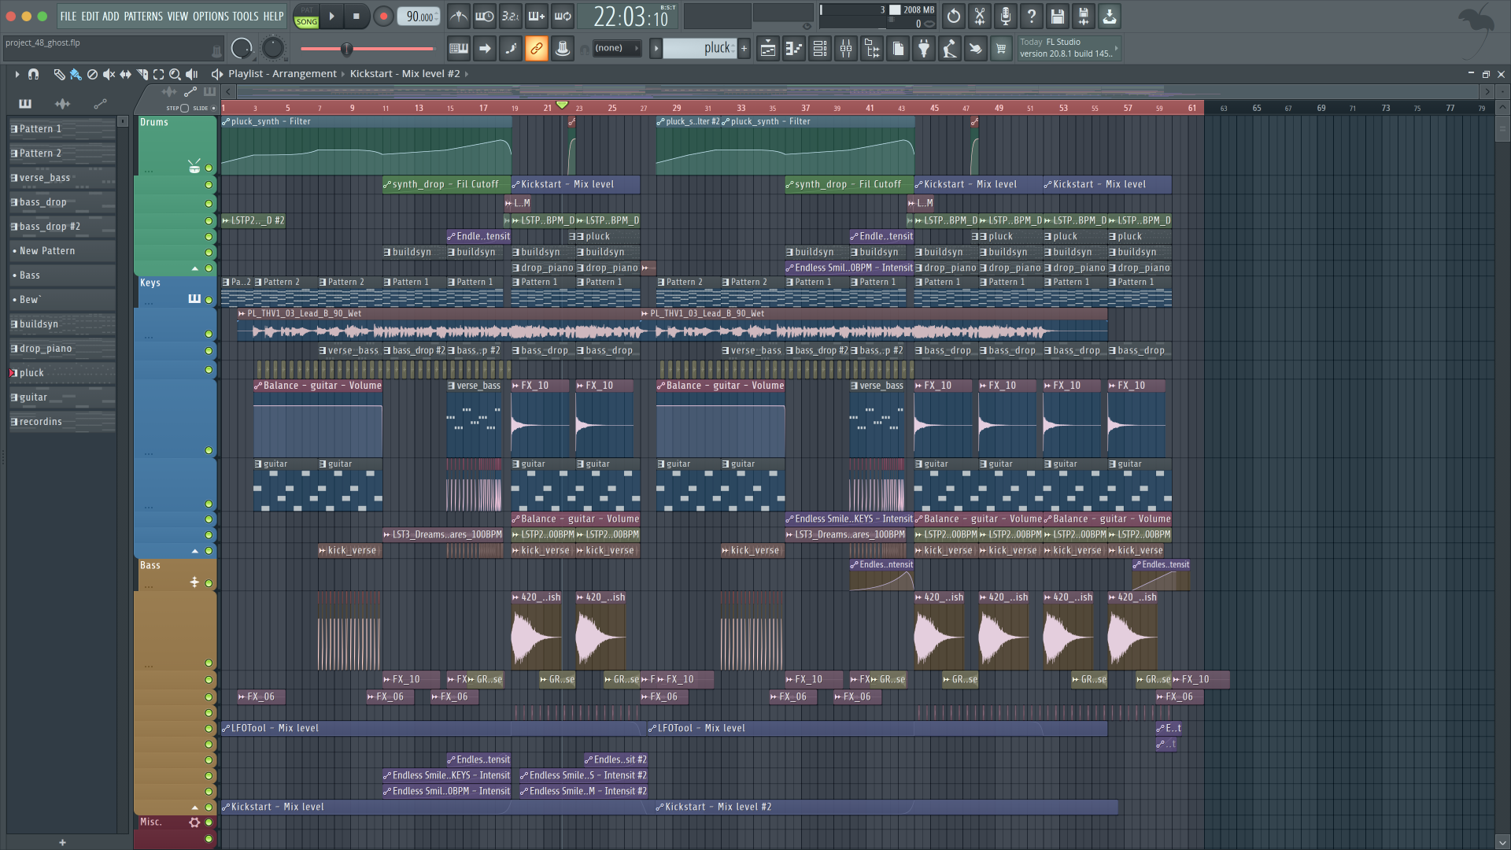Render project as audio file
1511x850 pixels.
(x=1084, y=16)
